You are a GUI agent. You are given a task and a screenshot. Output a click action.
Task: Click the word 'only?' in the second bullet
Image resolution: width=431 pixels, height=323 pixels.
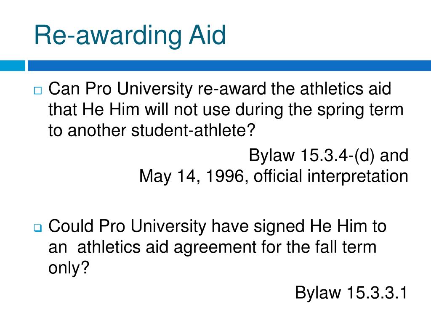(69, 267)
